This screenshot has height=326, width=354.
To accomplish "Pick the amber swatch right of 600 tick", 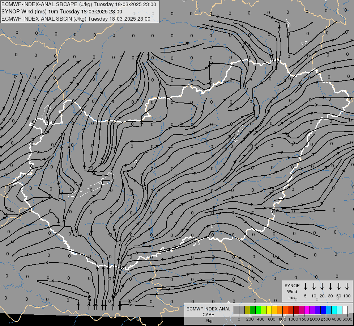I will tap(274, 310).
